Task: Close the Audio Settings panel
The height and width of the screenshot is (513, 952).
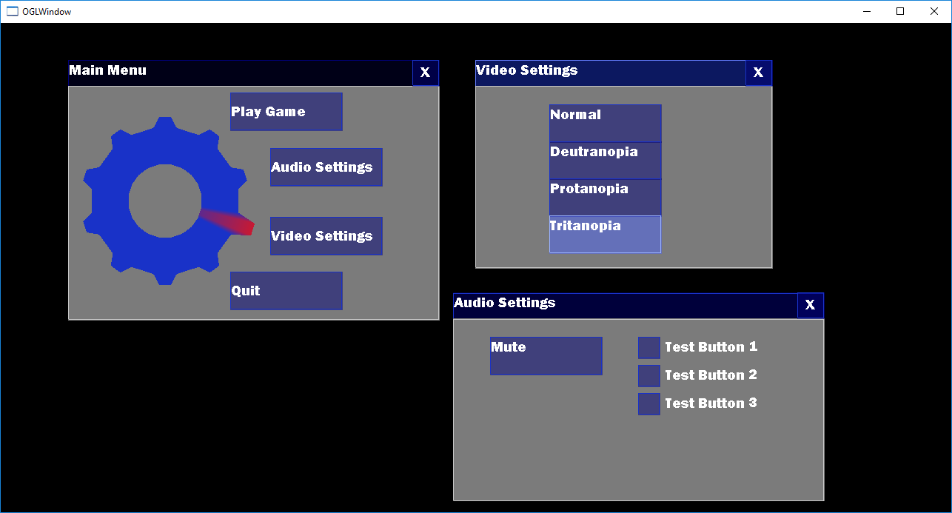Action: [x=810, y=305]
